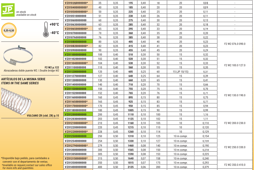Click the +90°C maximum temperature label
This screenshot has width=254, height=170.
tap(54, 24)
